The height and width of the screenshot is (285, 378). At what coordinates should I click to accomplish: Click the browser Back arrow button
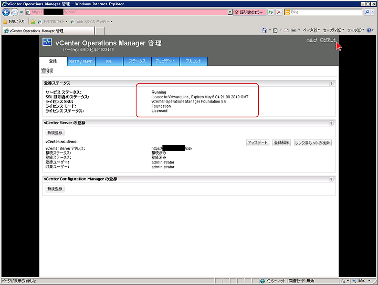click(x=6, y=12)
